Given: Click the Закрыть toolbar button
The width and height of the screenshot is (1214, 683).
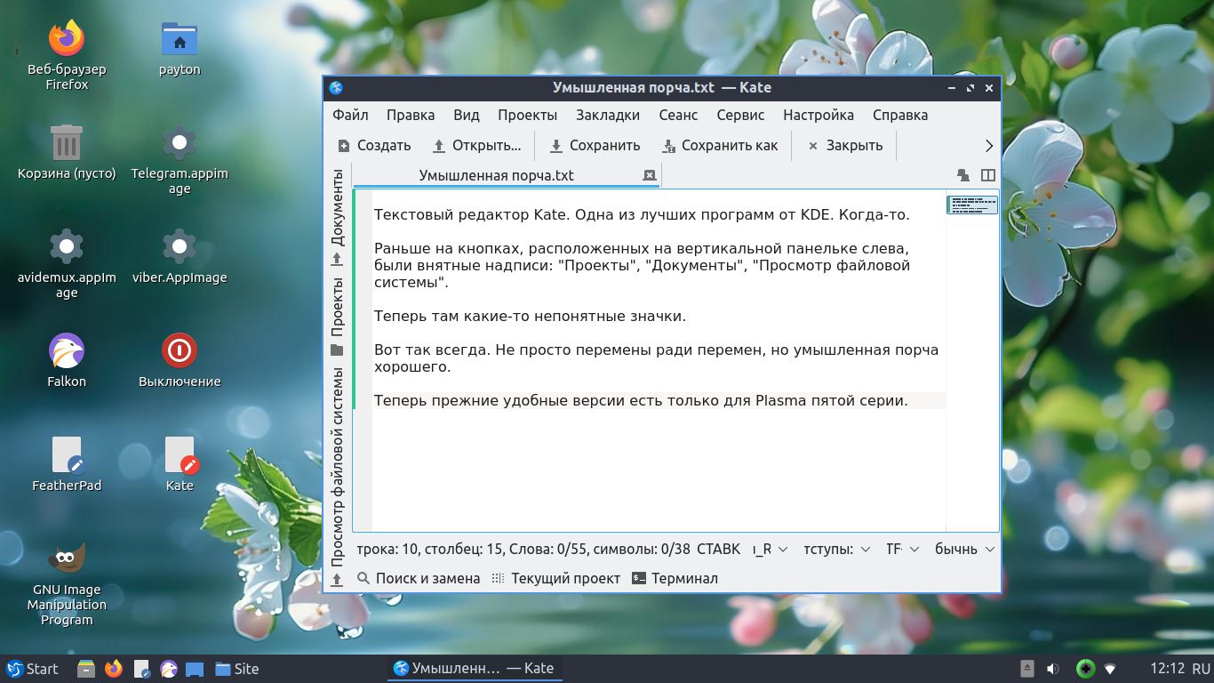Looking at the screenshot, I should coord(844,146).
